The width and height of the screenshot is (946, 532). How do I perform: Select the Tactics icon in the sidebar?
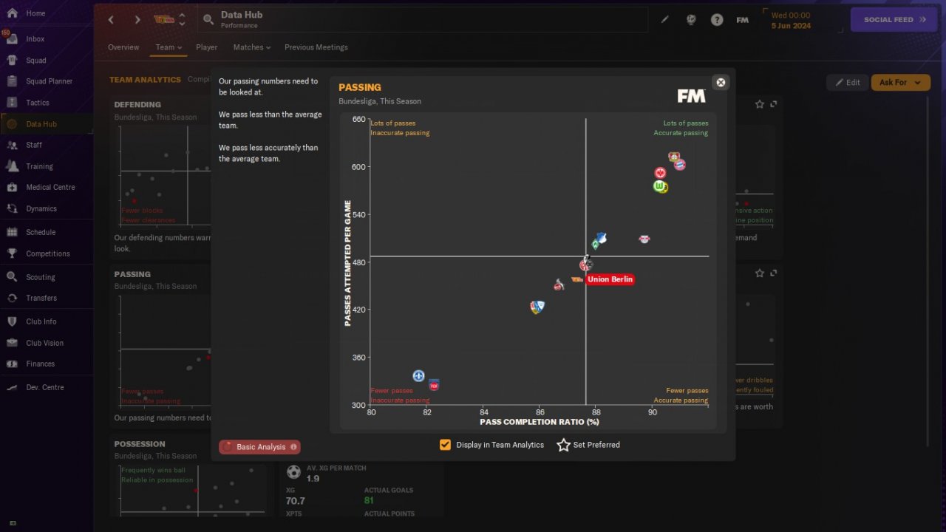click(12, 103)
